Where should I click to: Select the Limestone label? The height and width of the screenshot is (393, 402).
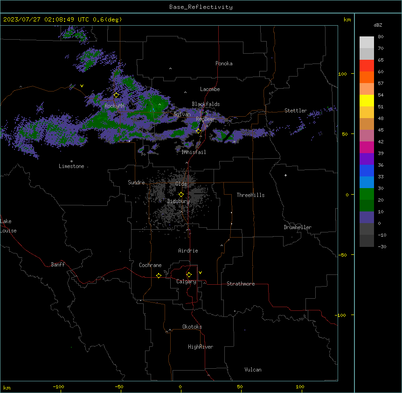coord(71,166)
